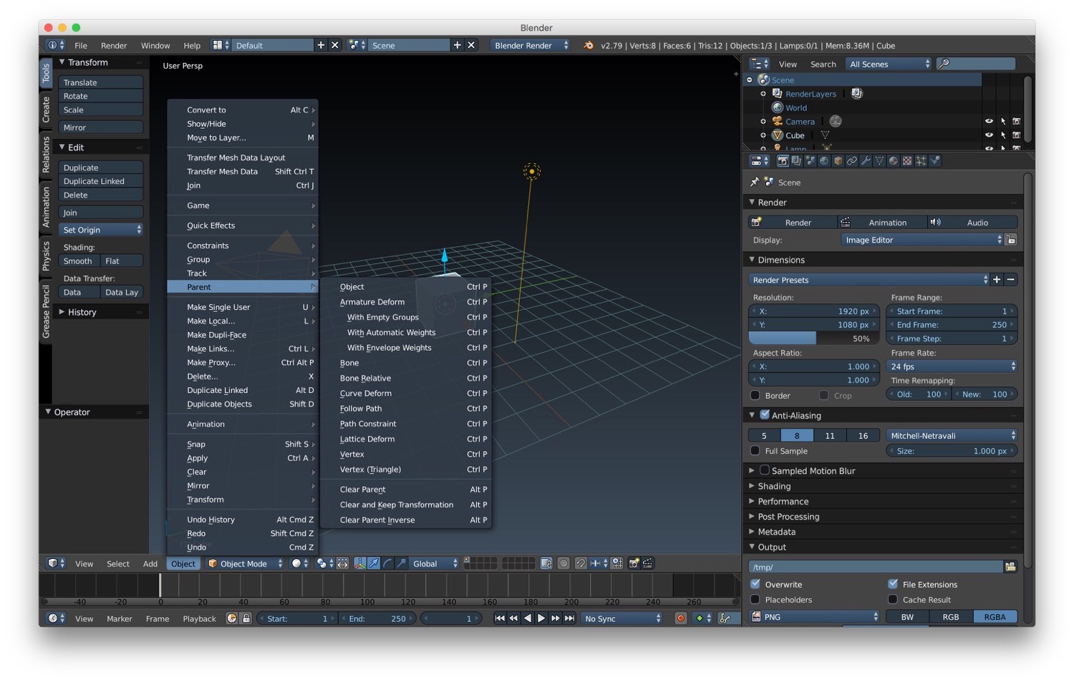
Task: Open the Blender Render engine dropdown
Action: pos(530,45)
